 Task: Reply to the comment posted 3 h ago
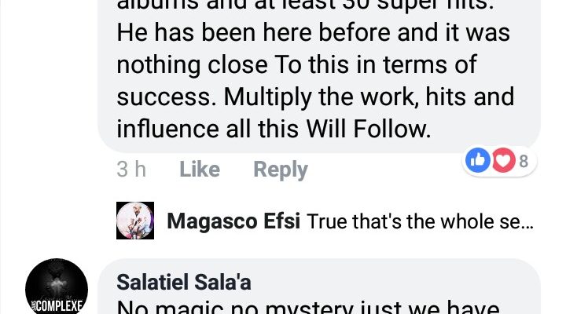(281, 170)
